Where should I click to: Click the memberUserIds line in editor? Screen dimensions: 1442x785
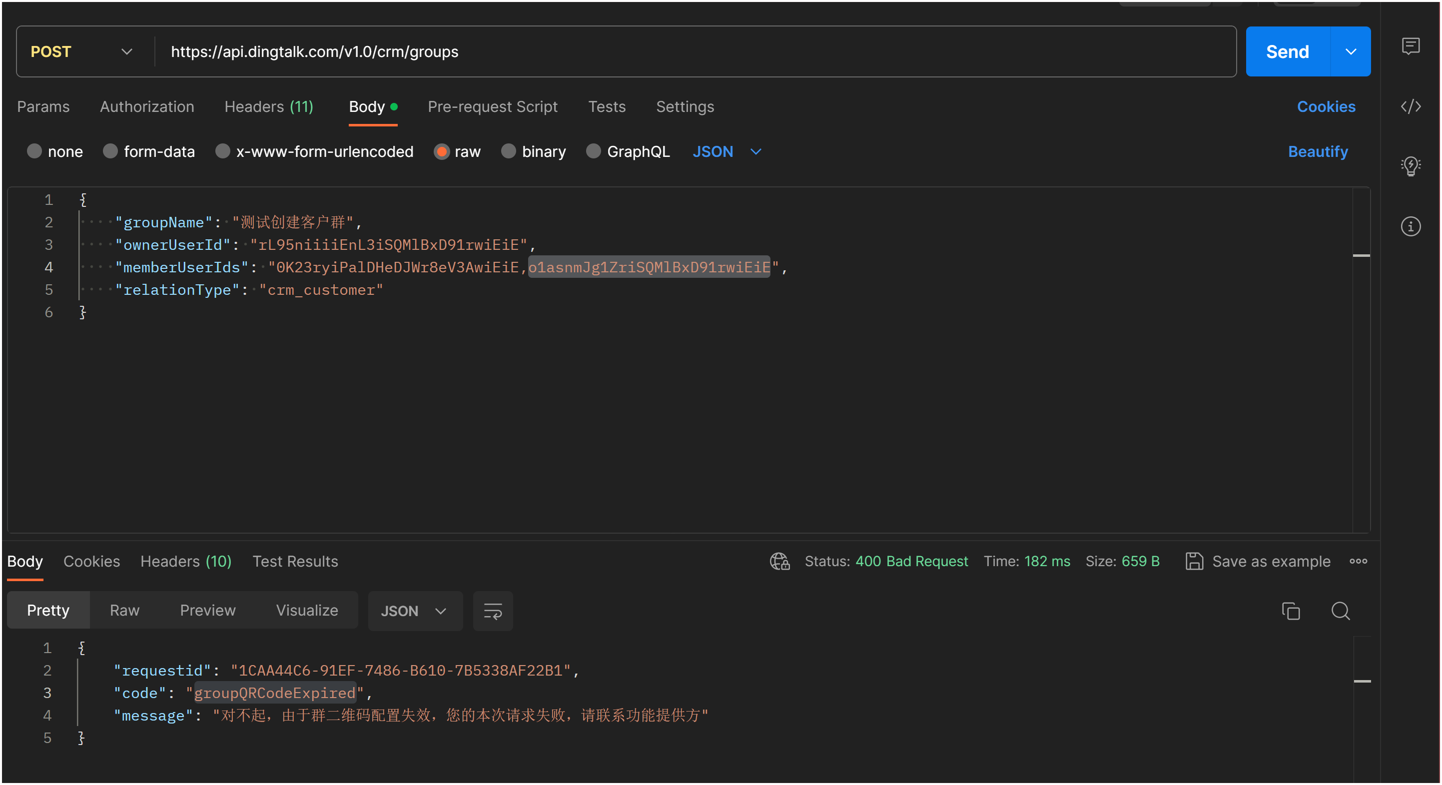451,267
